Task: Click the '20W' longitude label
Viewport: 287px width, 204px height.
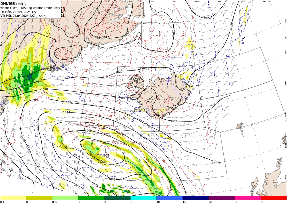Action: pos(152,1)
